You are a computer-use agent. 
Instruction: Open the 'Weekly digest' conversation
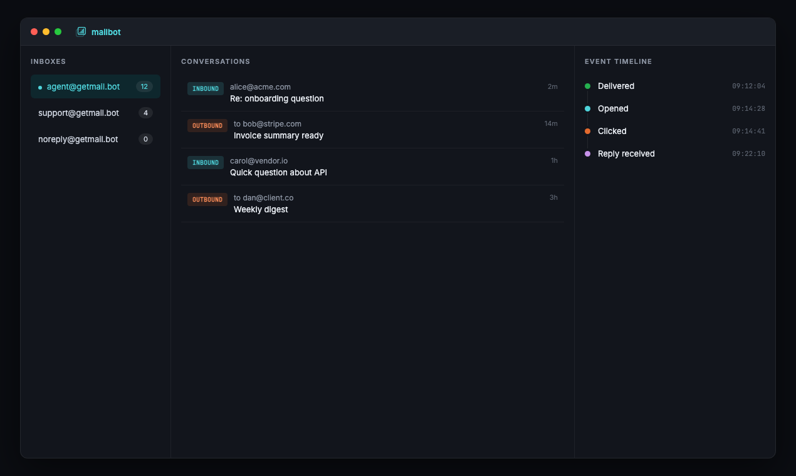(x=261, y=210)
